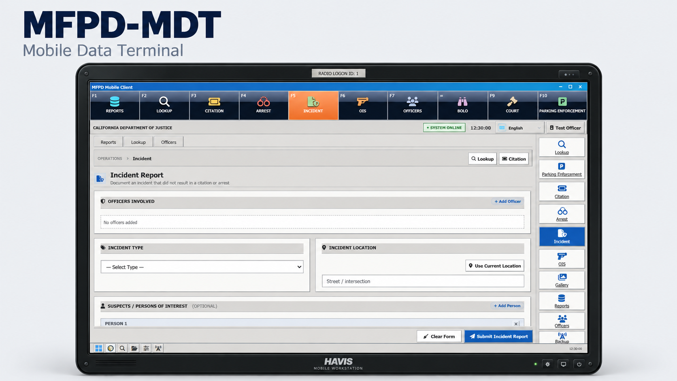This screenshot has height=381, width=677.
Task: Click Add Officer
Action: click(507, 201)
